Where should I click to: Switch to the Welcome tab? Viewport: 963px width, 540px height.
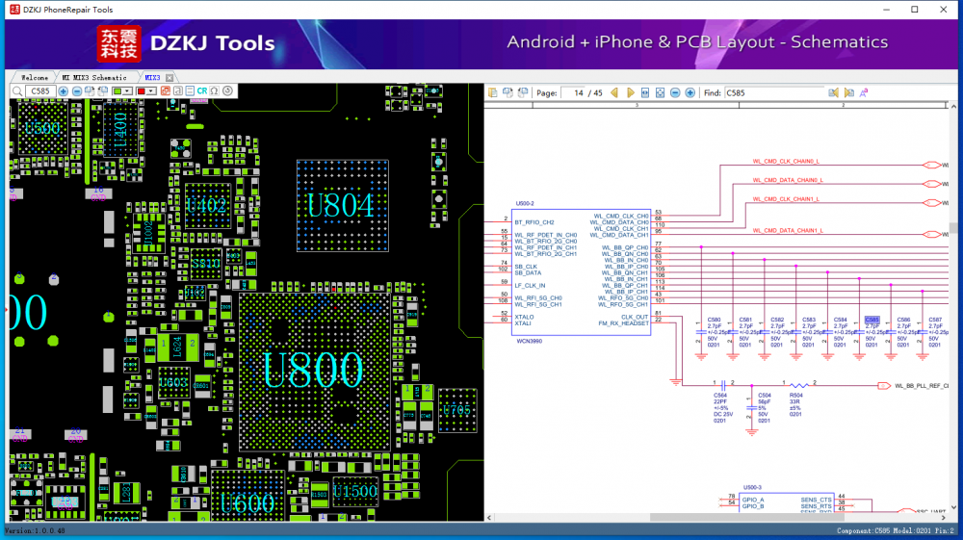click(x=35, y=77)
